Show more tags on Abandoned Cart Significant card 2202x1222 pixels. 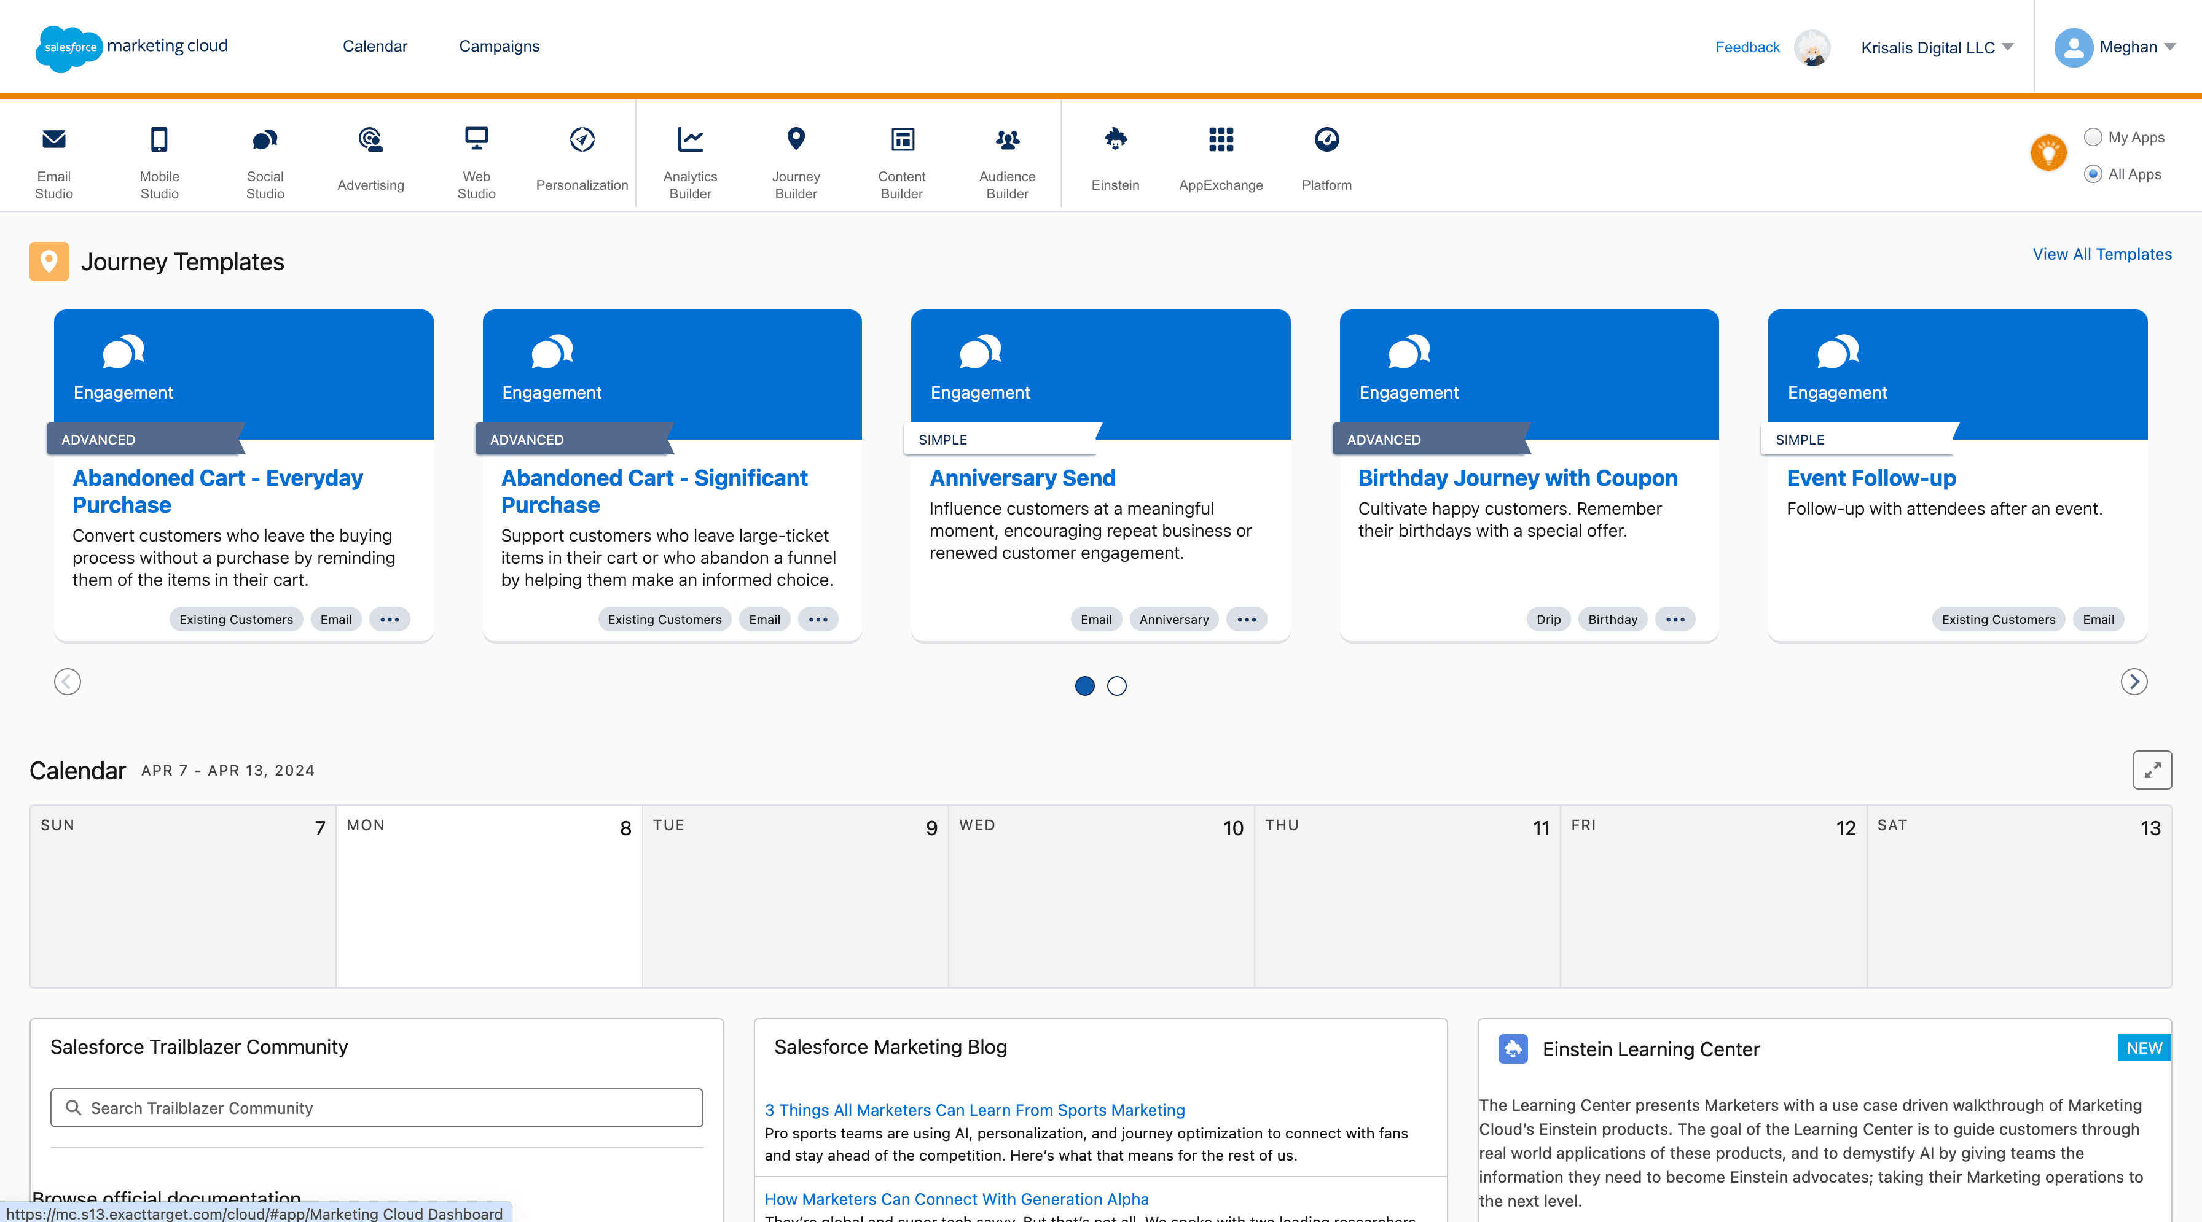817,619
